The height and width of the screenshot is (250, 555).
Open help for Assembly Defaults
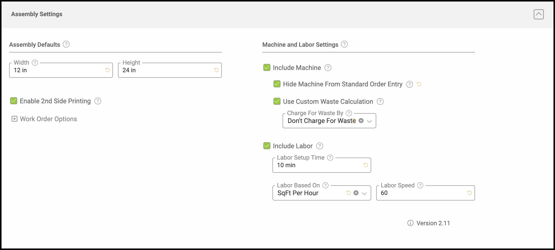click(66, 44)
